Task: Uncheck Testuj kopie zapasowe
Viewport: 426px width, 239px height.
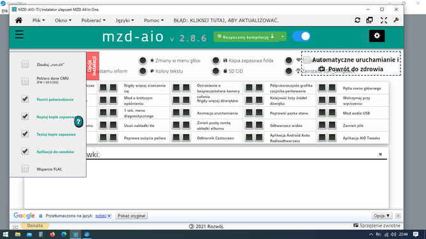Action: point(25,133)
